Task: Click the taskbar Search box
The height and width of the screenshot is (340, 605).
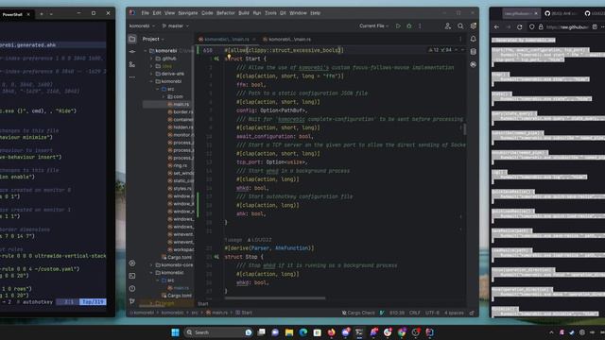Action: click(218, 332)
